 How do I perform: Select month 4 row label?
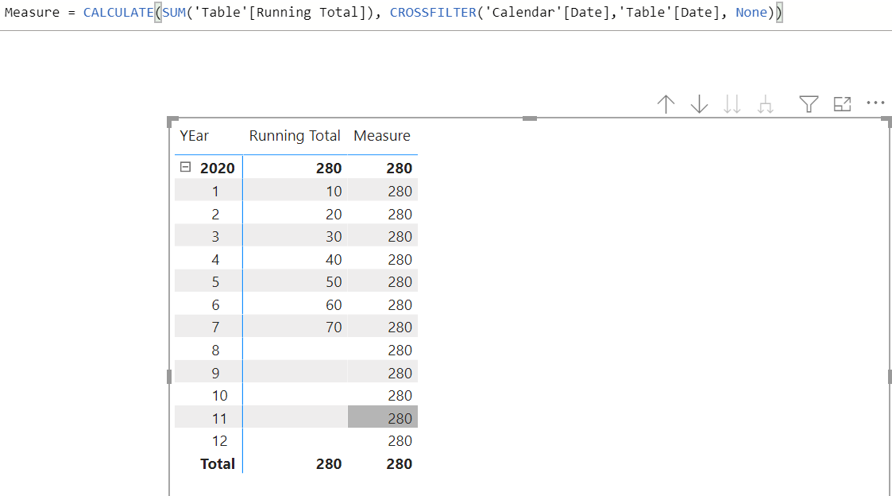click(215, 260)
